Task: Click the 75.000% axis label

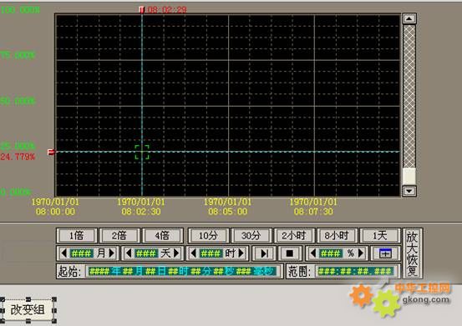Action: tap(18, 55)
